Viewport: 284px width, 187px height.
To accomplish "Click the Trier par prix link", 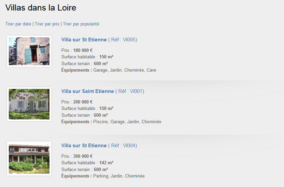I will pyautogui.click(x=47, y=24).
